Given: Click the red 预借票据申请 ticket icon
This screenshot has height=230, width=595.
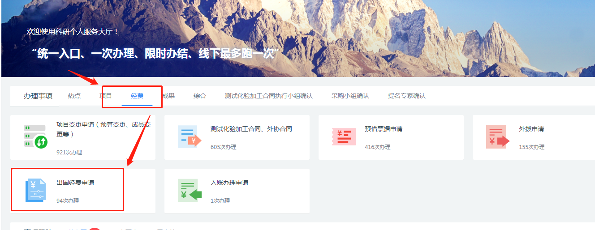Looking at the screenshot, I should [344, 136].
